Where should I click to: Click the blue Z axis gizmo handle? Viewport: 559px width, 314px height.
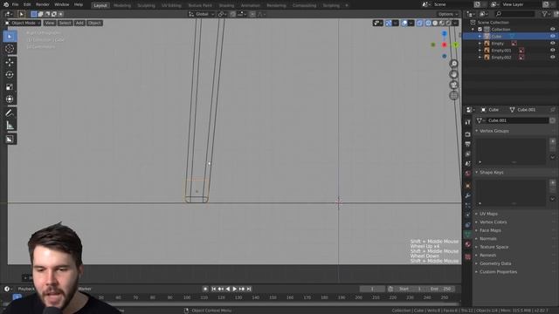tap(445, 34)
